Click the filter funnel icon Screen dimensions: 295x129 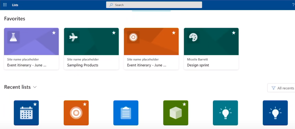click(273, 88)
